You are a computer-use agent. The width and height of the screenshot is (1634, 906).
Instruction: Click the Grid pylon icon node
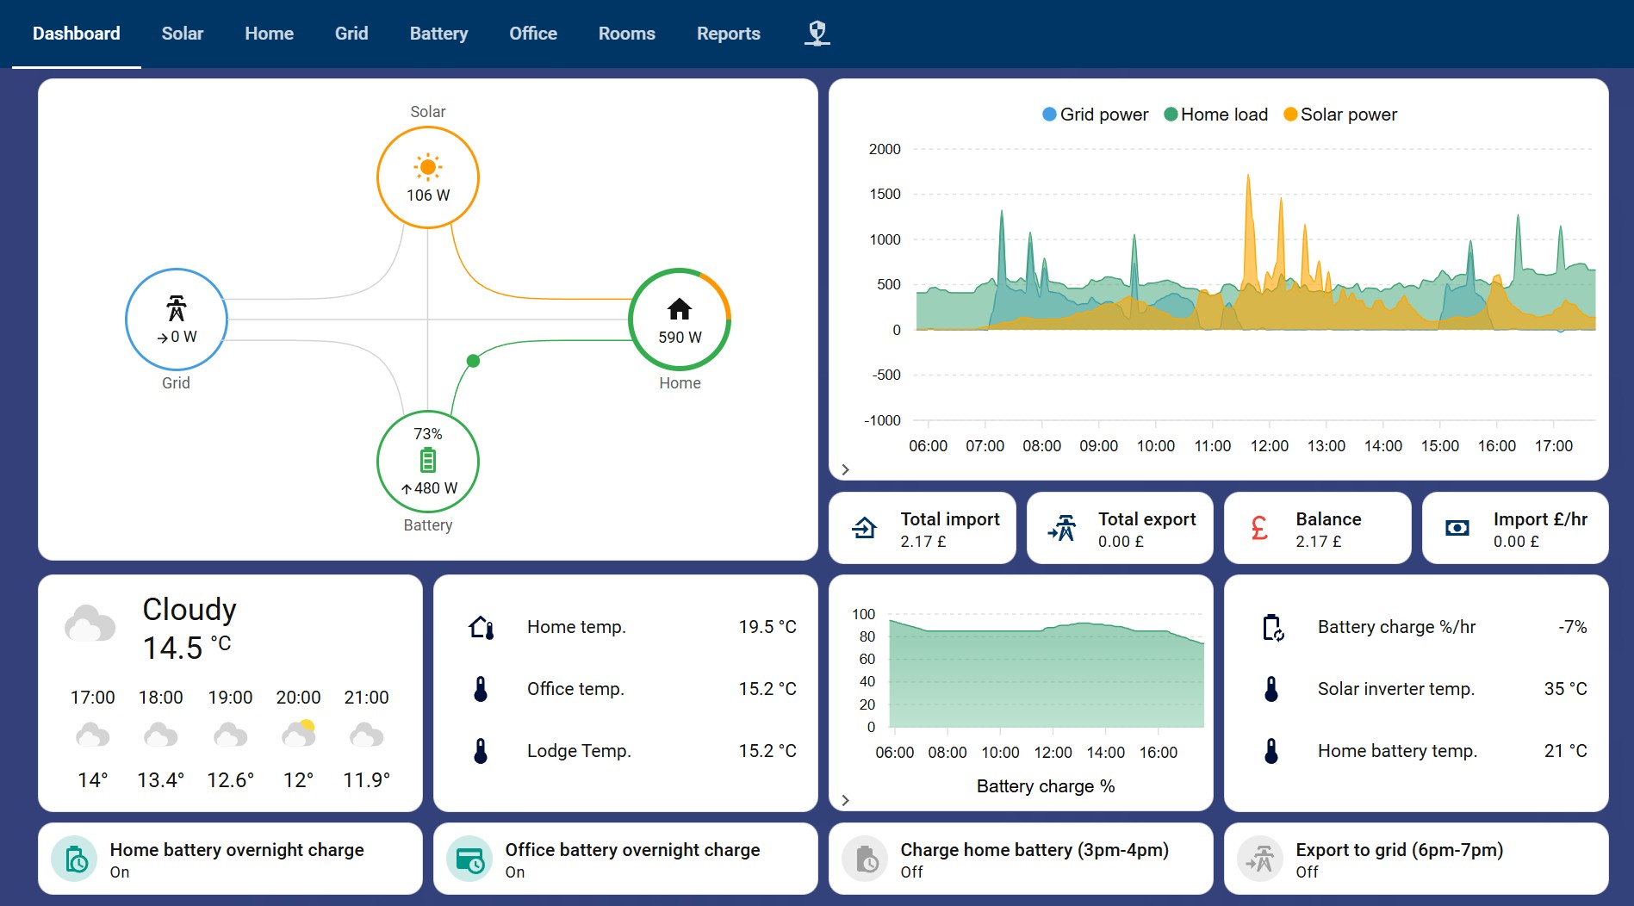[176, 308]
